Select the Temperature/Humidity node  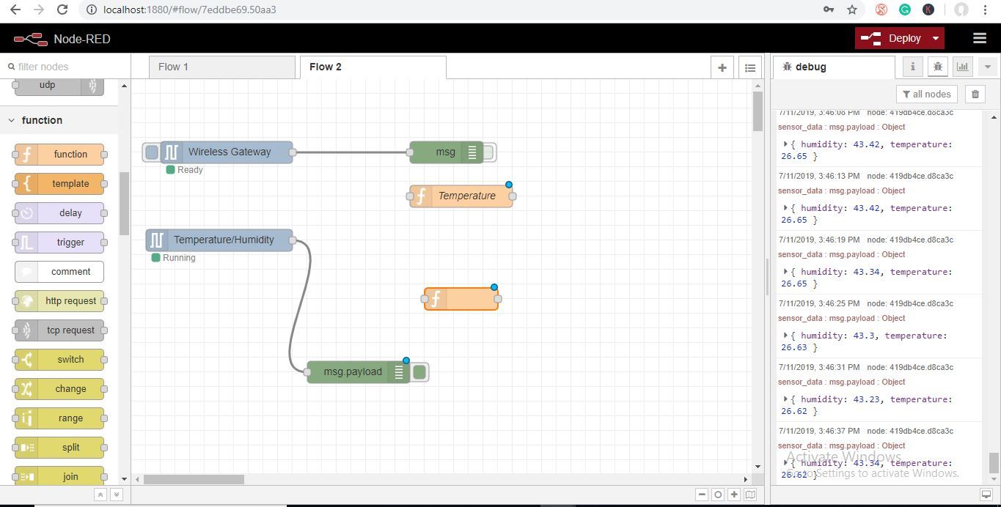219,240
